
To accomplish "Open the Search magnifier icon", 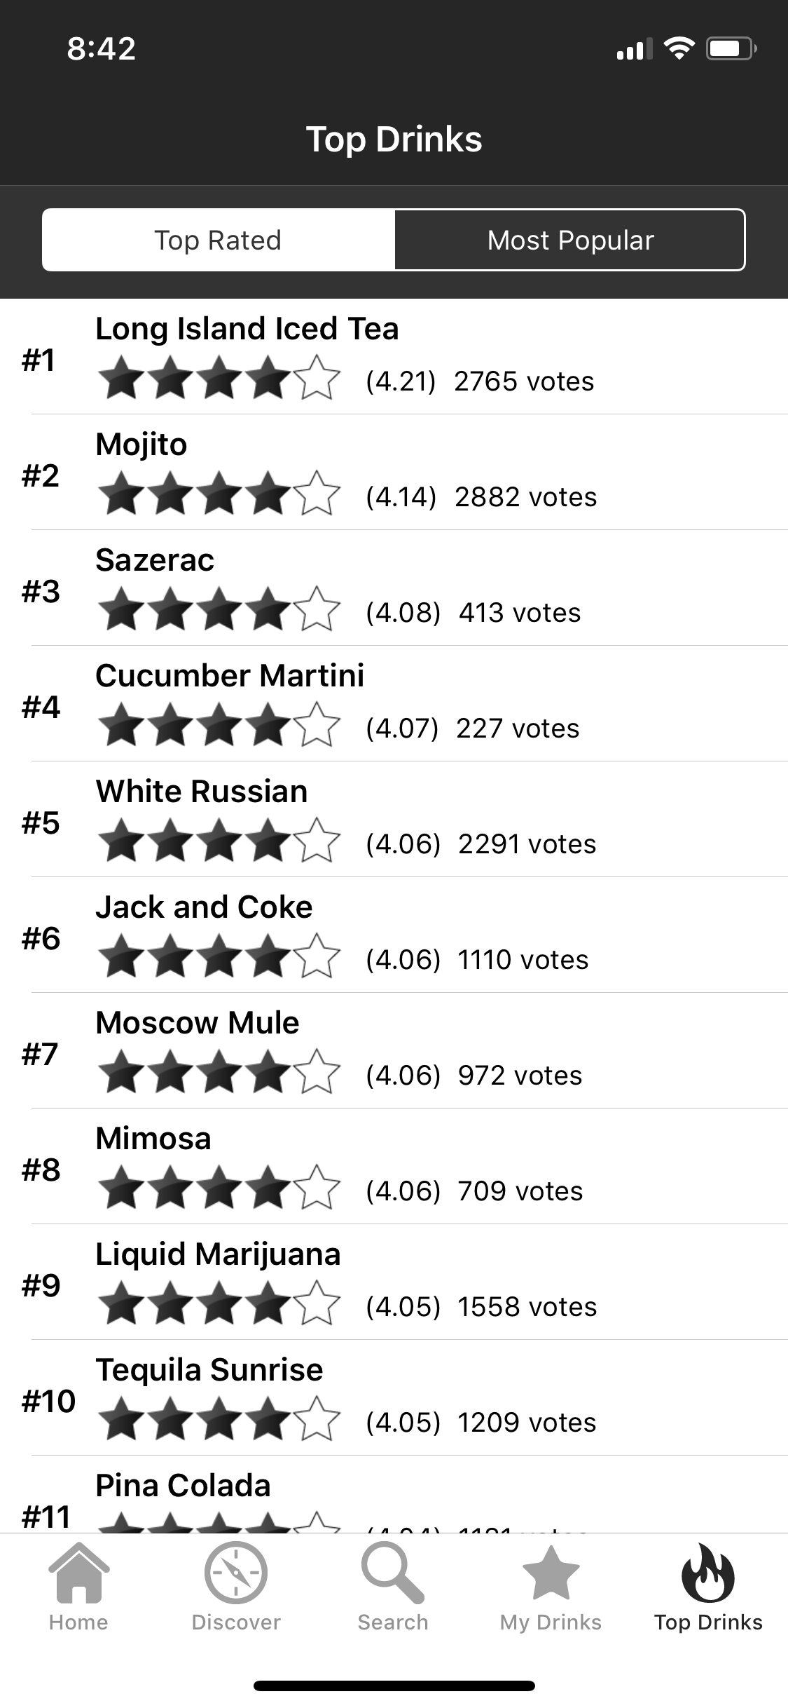I will pos(393,1574).
